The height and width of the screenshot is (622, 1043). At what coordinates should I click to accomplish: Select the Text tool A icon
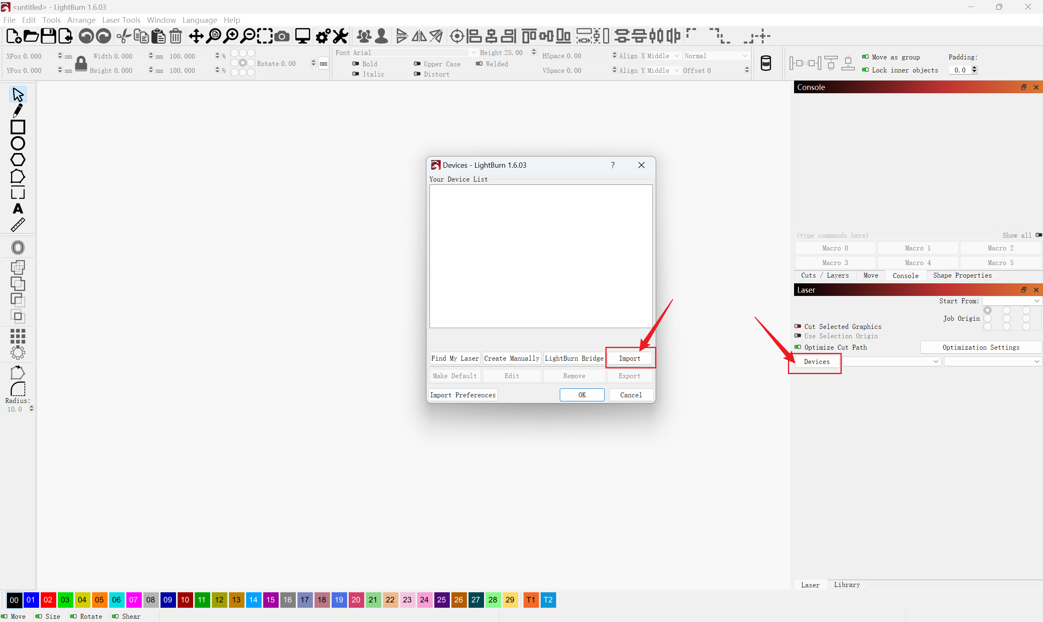18,209
